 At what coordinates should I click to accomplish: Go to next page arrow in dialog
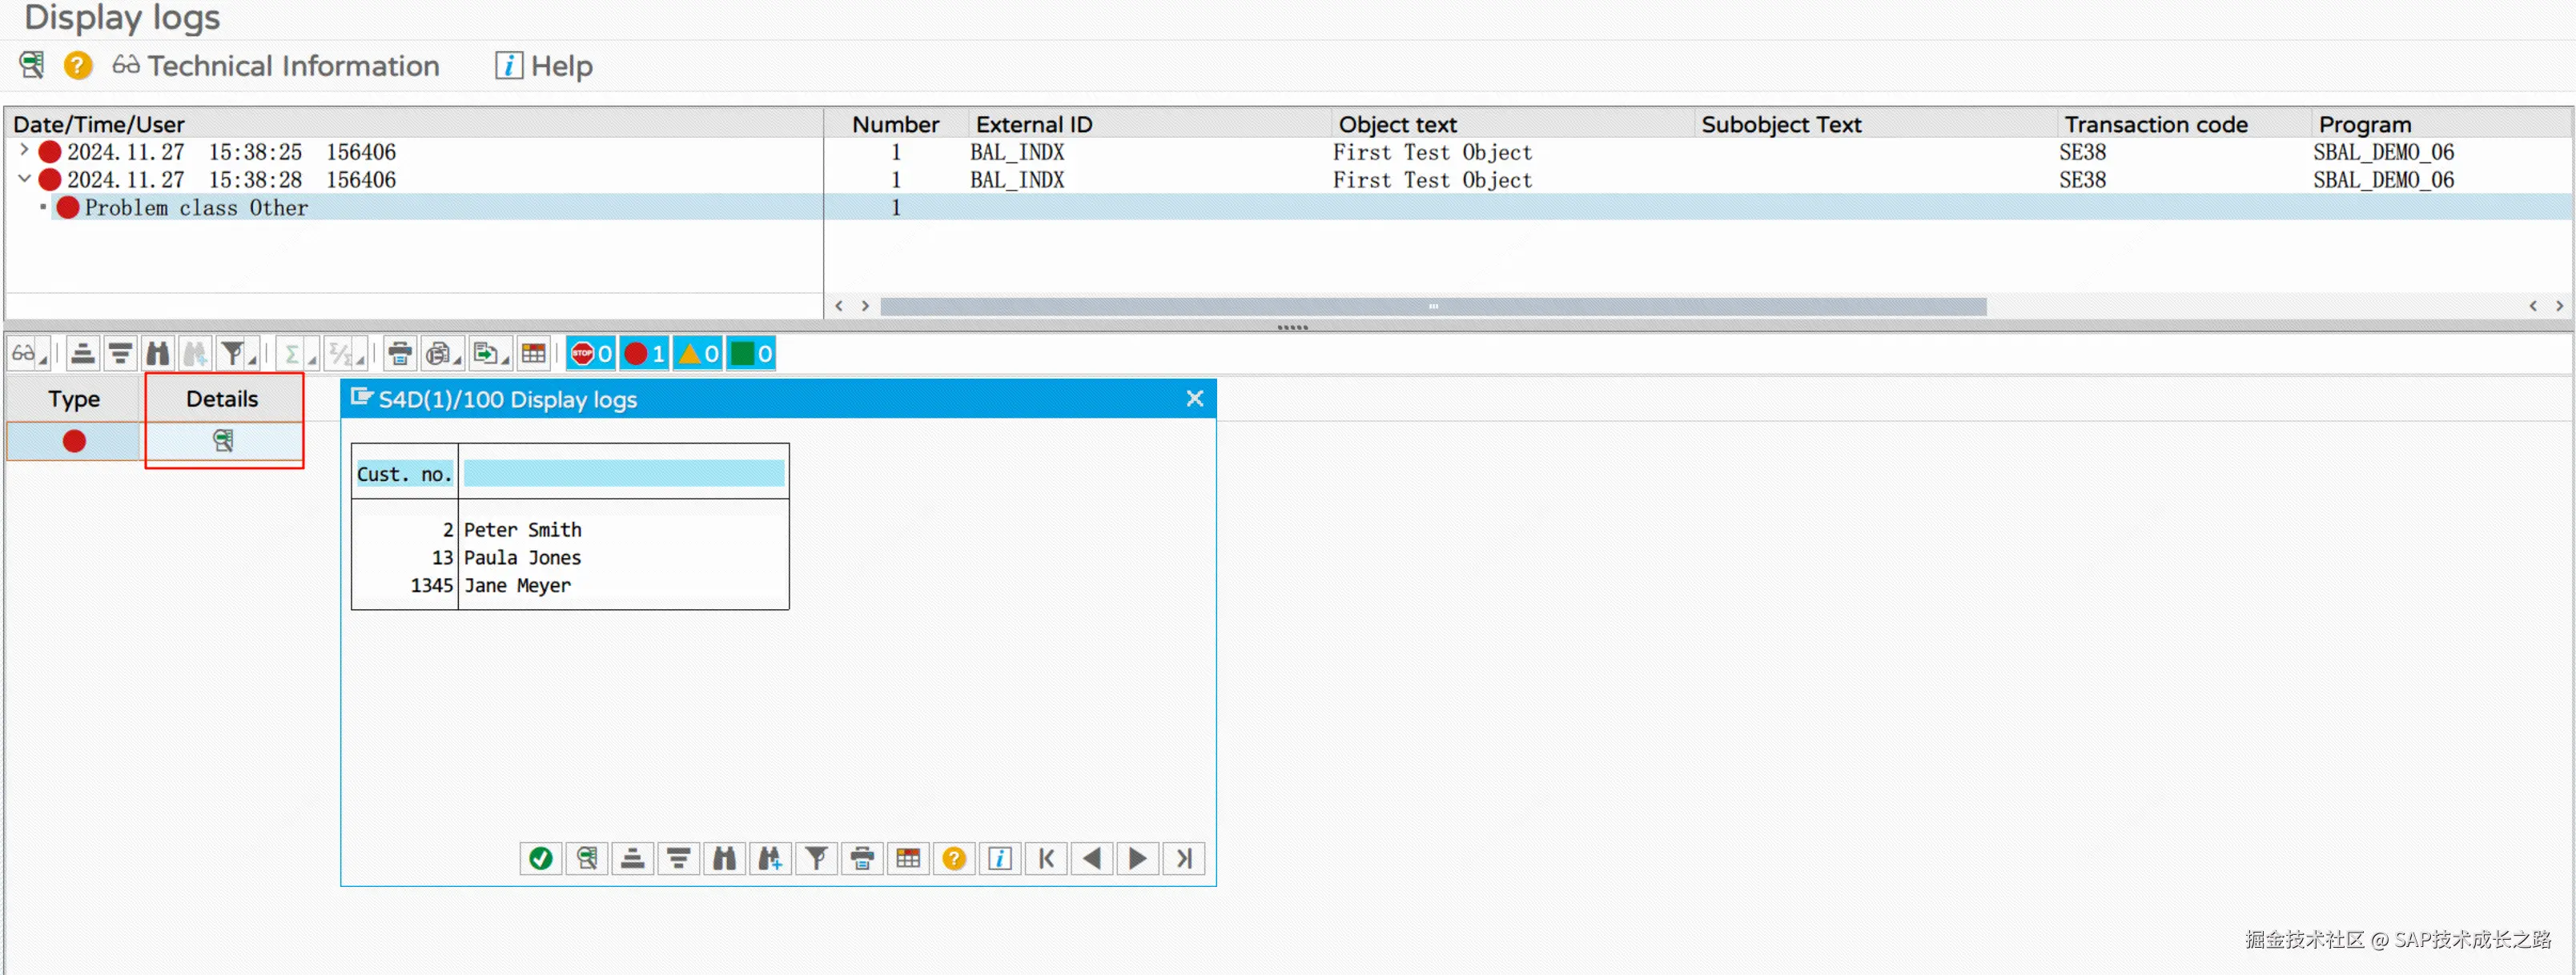tap(1138, 858)
